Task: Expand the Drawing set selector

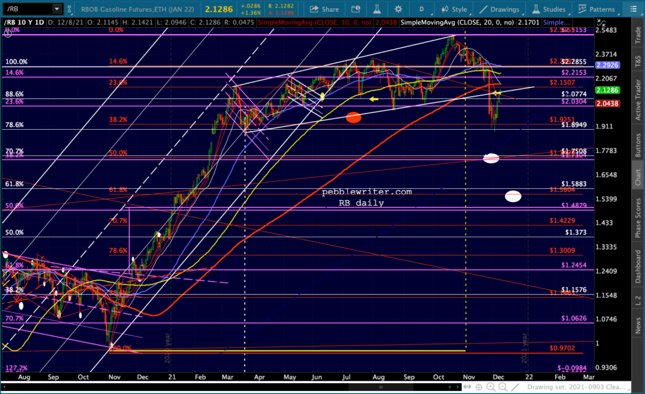Action: (578, 386)
